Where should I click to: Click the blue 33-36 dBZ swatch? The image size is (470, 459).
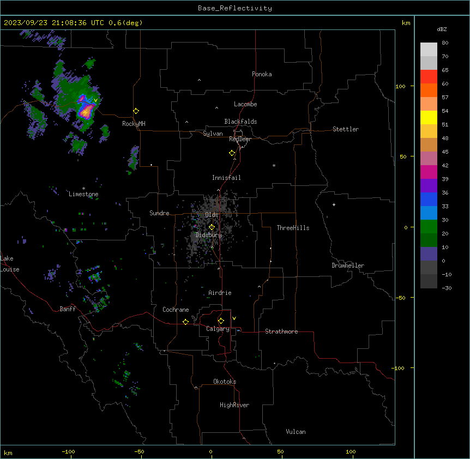[x=429, y=199]
